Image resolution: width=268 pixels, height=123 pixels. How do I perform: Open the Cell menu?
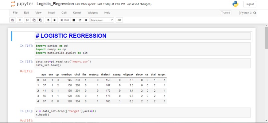click(64, 13)
